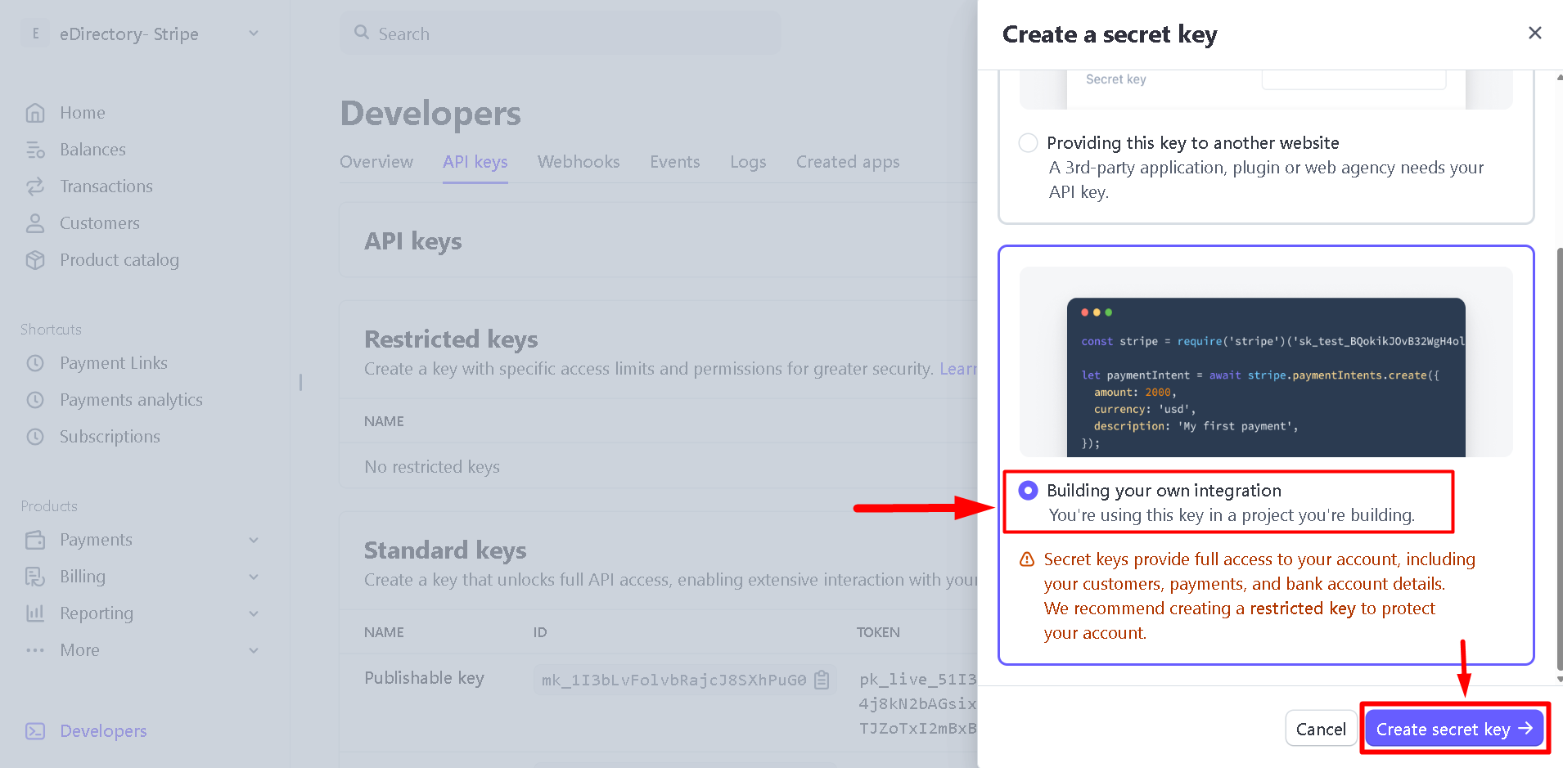Open Balances page from sidebar
Viewport: 1563px width, 768px height.
click(x=92, y=150)
